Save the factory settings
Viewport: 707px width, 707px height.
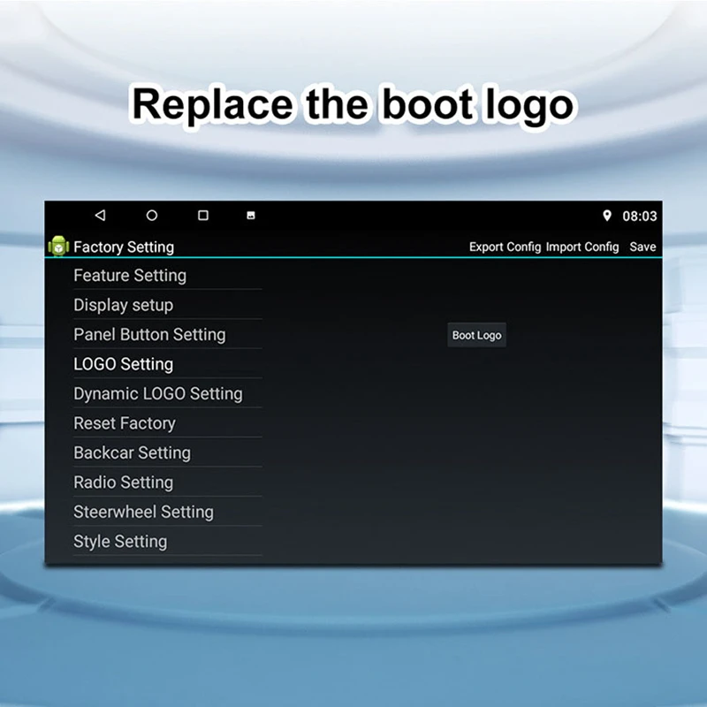coord(642,247)
